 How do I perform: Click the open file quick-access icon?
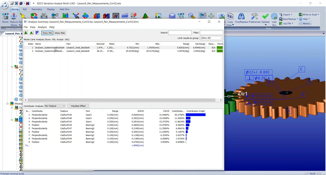(12, 4)
